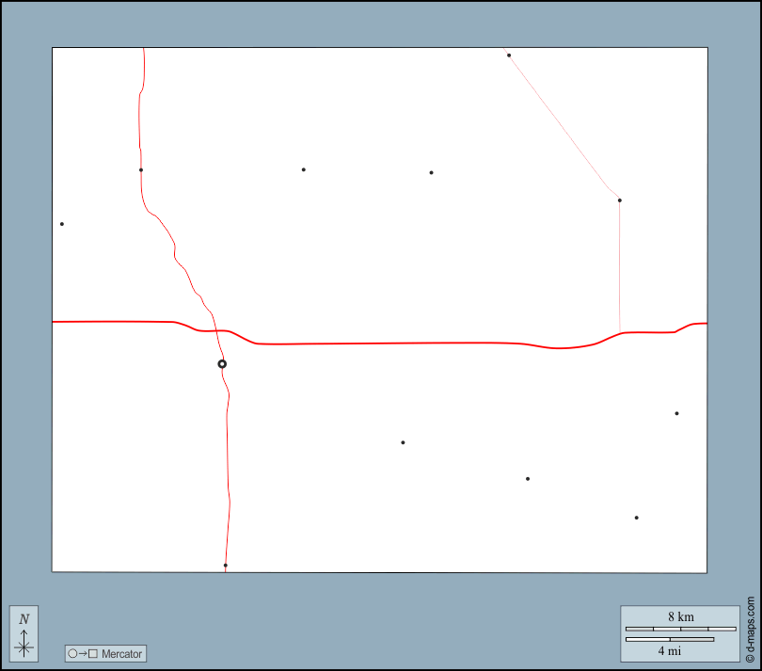The width and height of the screenshot is (762, 671).
Task: Open the d-maps.com copyright link
Action: click(x=750, y=630)
